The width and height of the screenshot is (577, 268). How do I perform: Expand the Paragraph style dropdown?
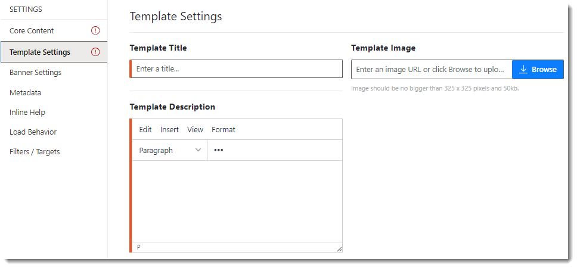coord(170,150)
